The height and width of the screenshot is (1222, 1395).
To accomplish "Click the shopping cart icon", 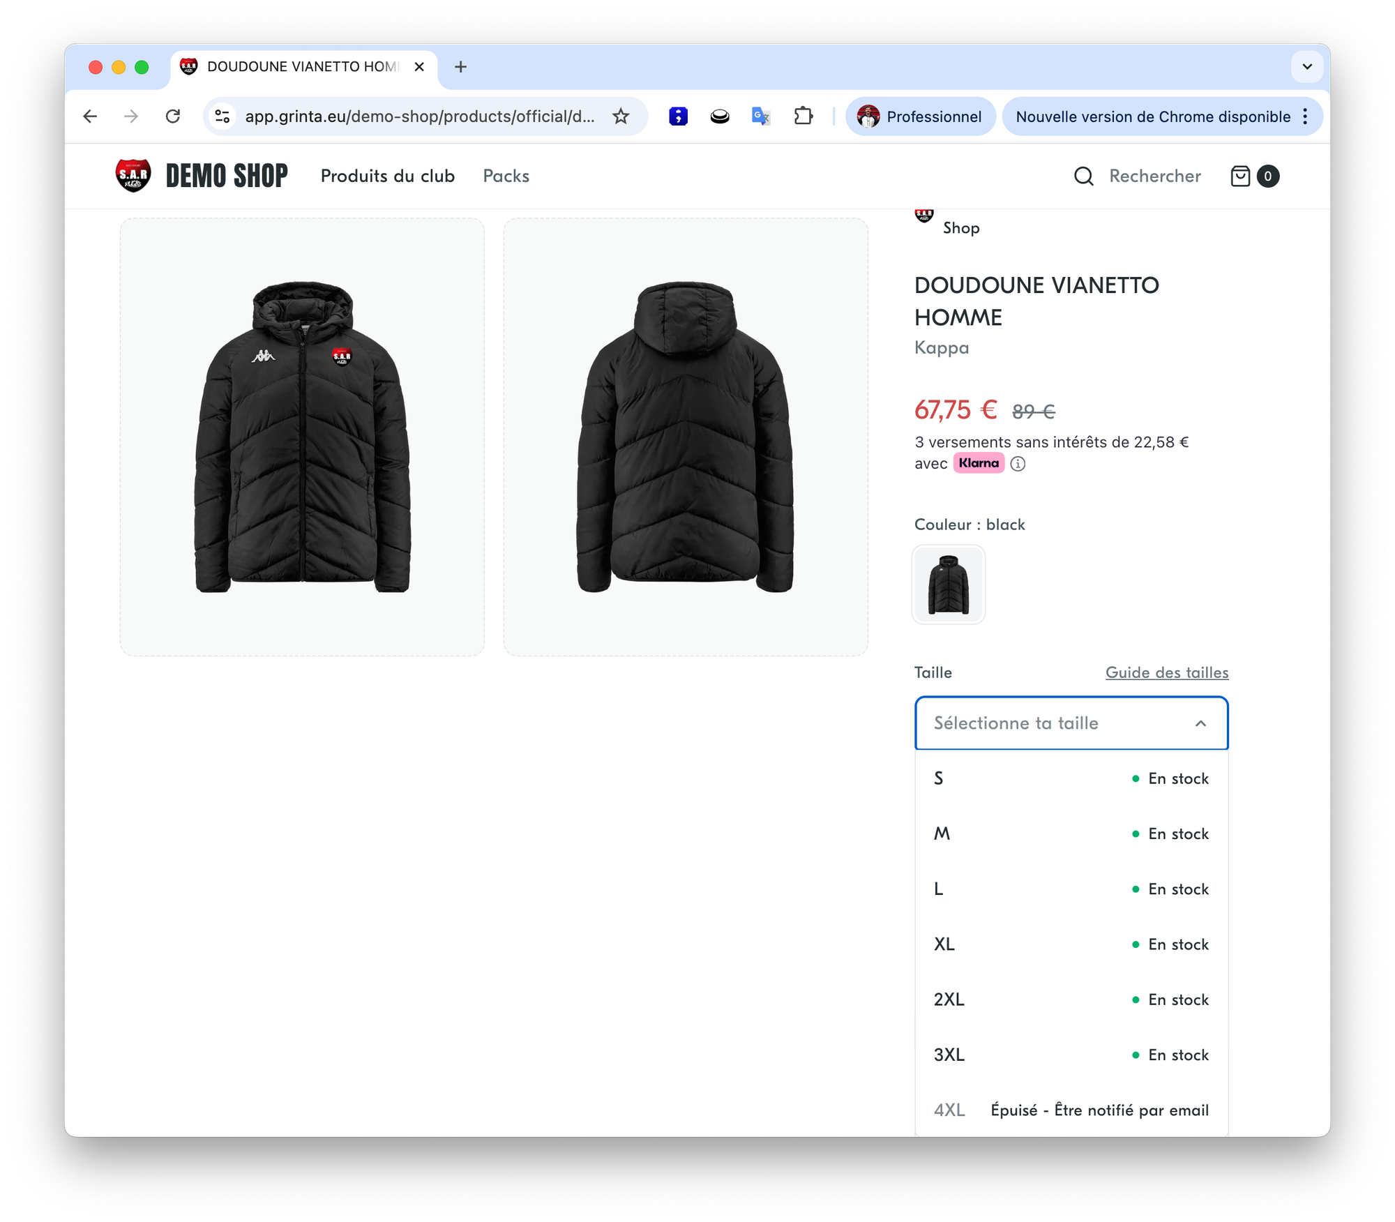I will [1240, 176].
